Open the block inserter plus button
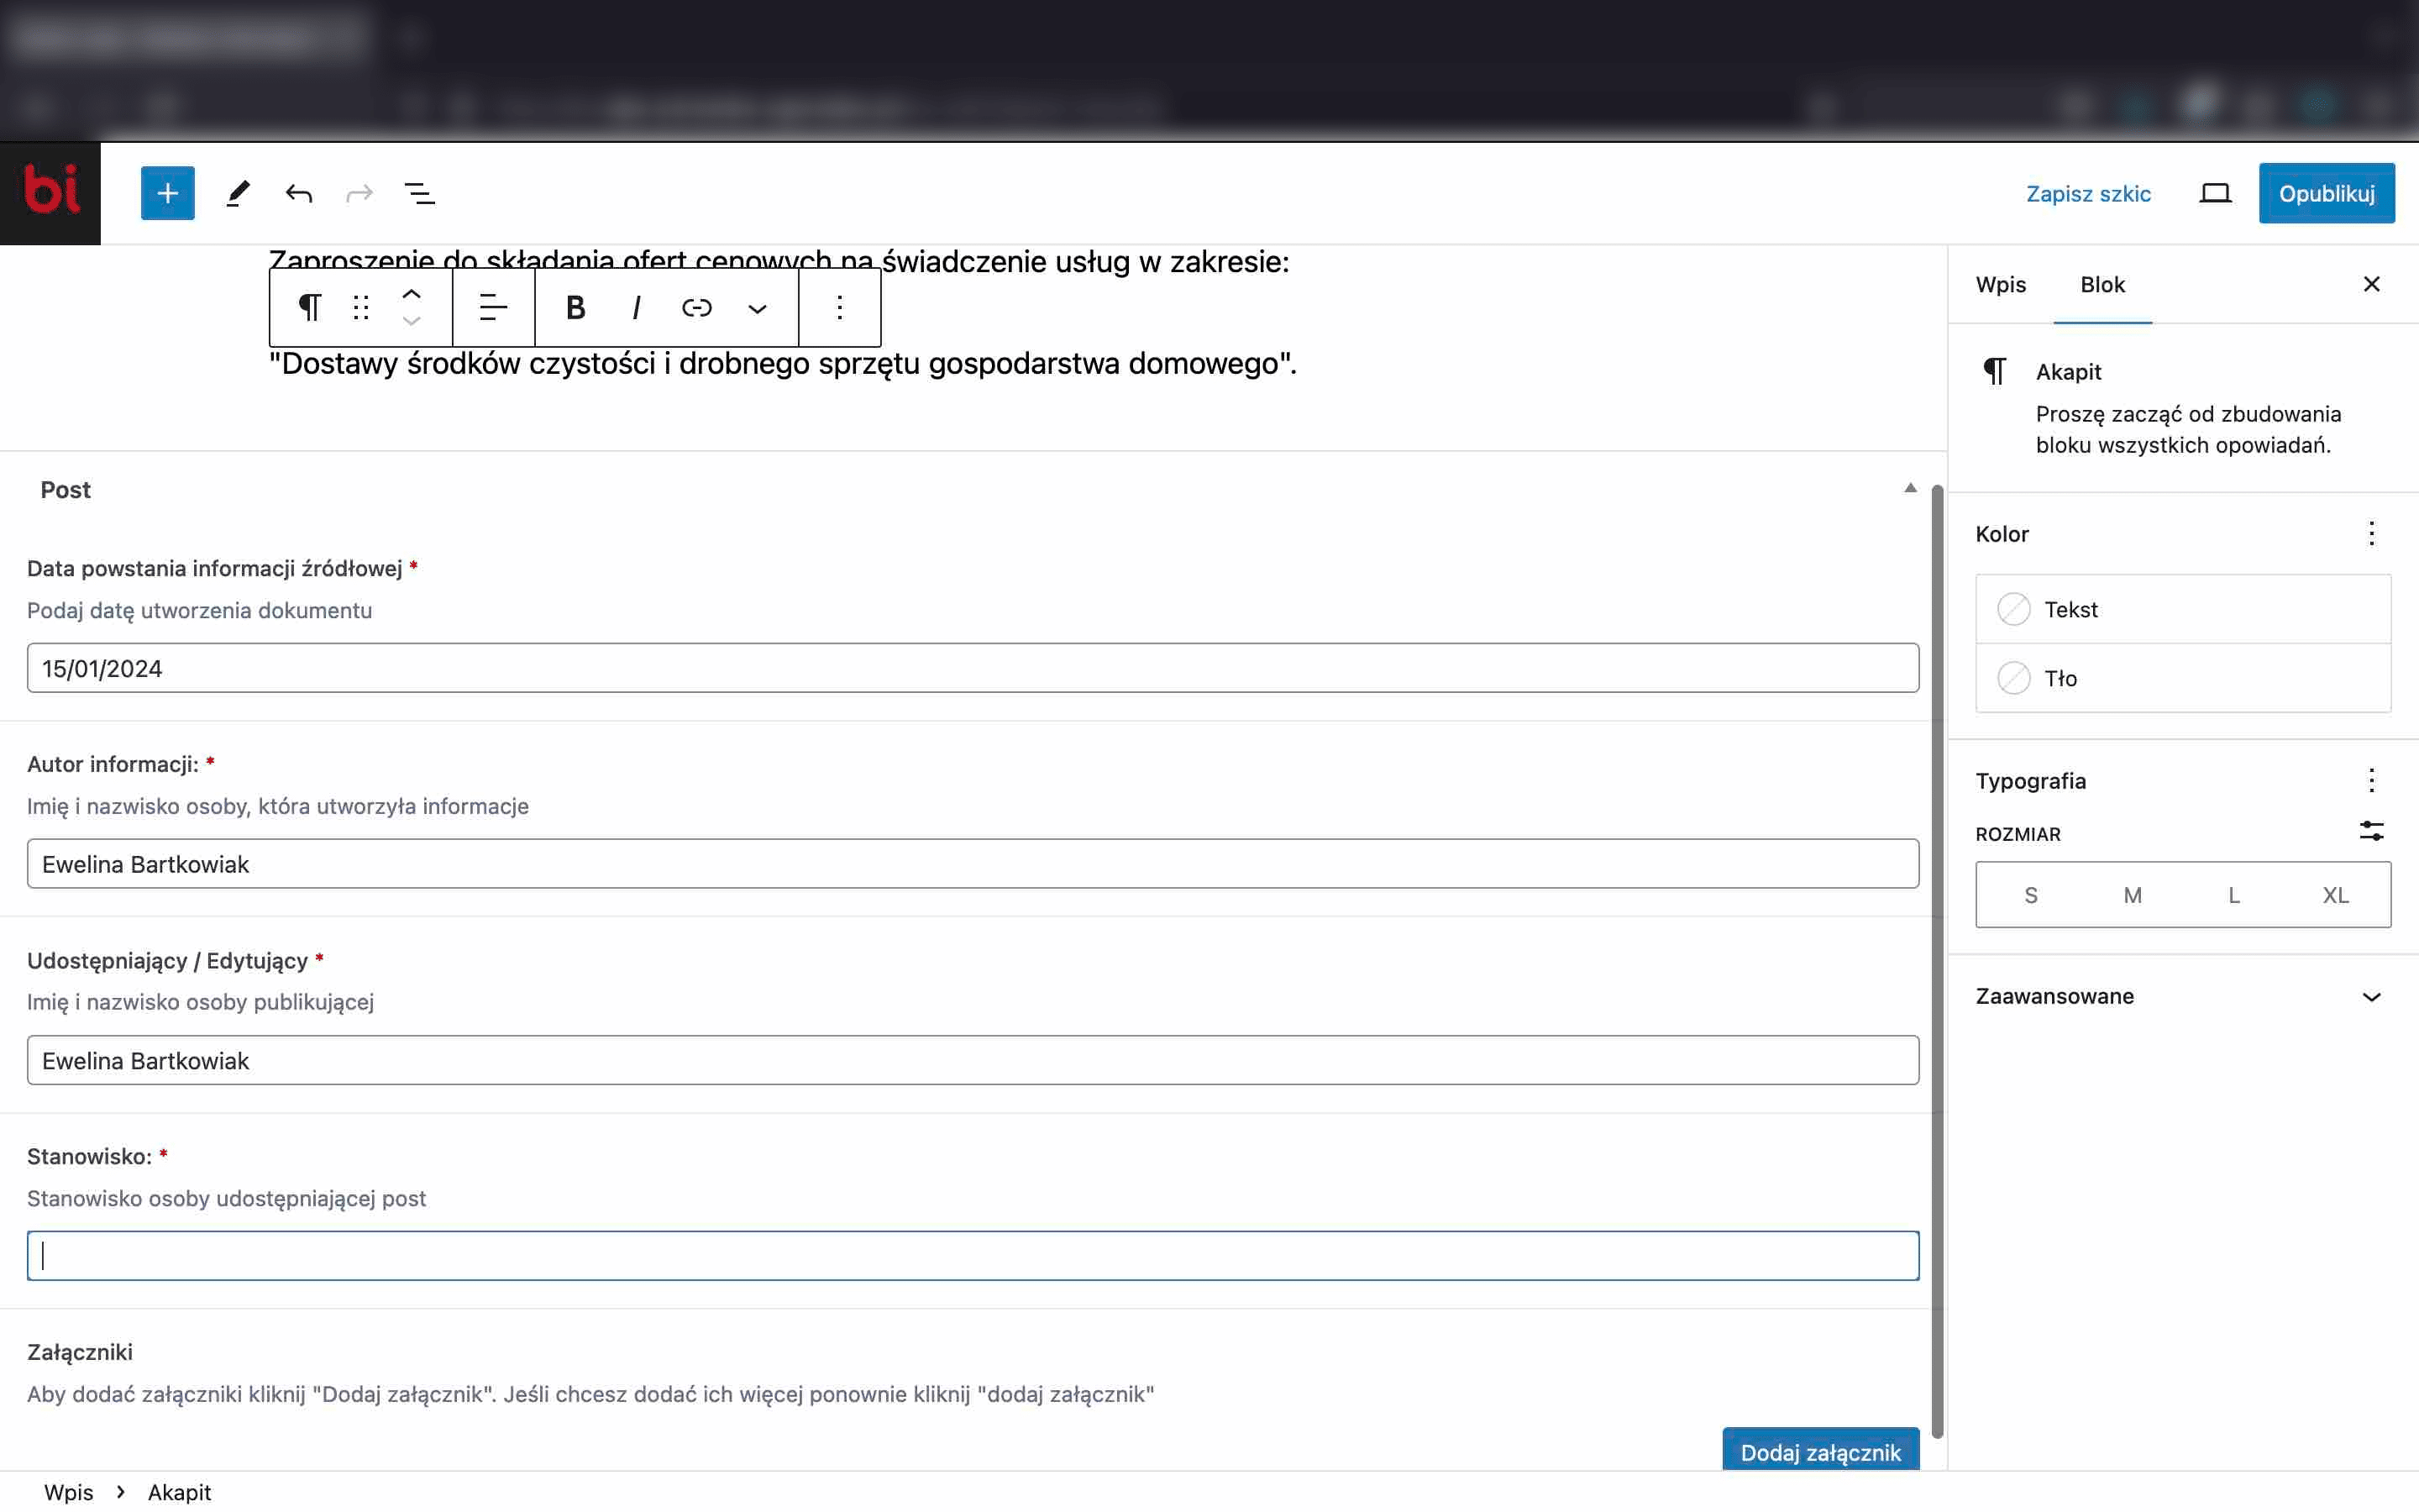The height and width of the screenshot is (1512, 2419). point(168,193)
